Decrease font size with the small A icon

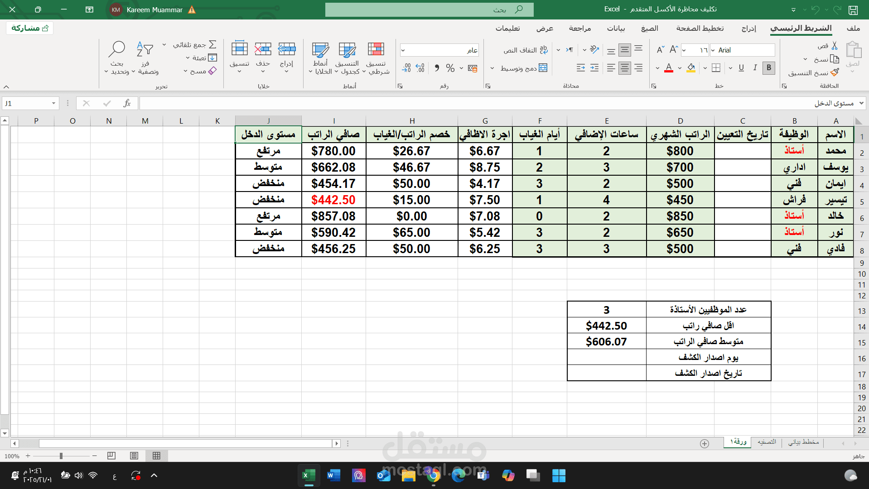[660, 50]
